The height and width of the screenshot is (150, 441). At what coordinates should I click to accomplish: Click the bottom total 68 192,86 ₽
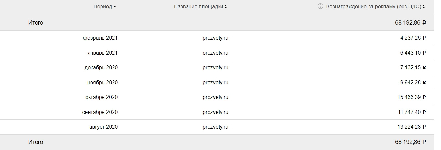410,142
